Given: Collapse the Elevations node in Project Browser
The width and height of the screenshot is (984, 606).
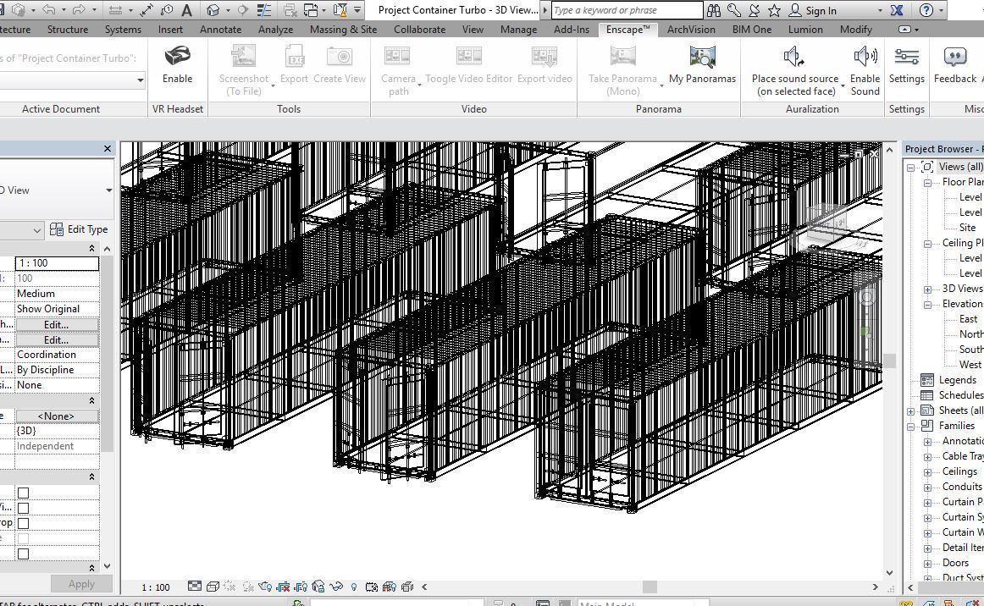Looking at the screenshot, I should [x=927, y=304].
